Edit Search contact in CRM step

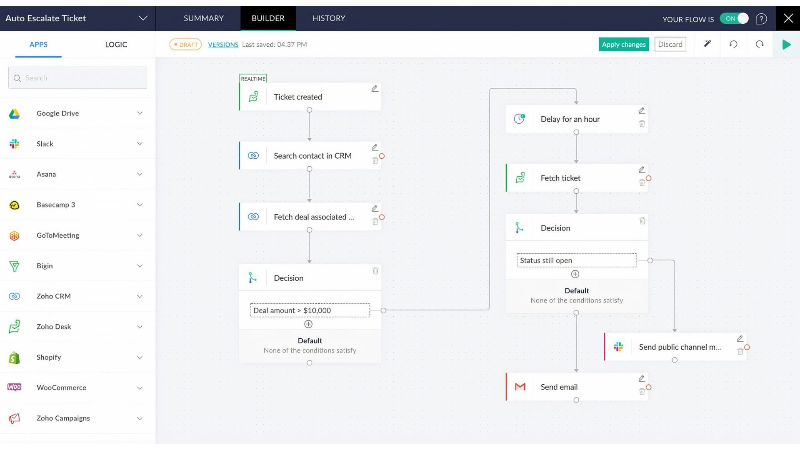click(375, 147)
